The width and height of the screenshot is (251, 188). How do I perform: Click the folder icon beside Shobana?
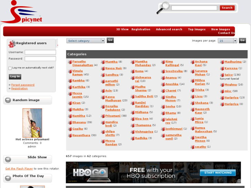coord(192,103)
